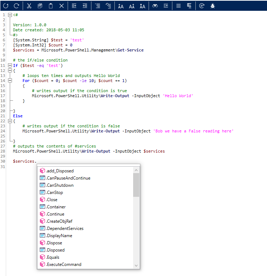Collapse the comment block at line 1
267x276 pixels.
10,15
